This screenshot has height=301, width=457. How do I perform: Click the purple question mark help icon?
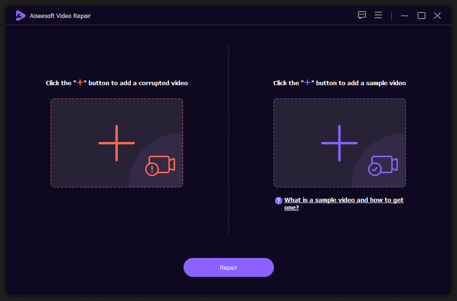[x=278, y=201]
